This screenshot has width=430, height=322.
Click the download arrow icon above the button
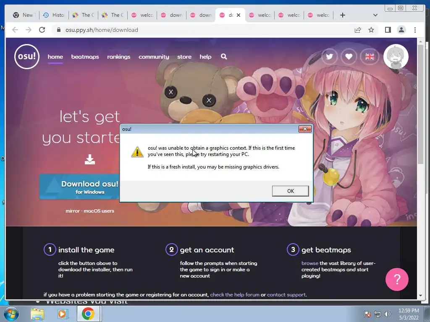[x=90, y=159]
